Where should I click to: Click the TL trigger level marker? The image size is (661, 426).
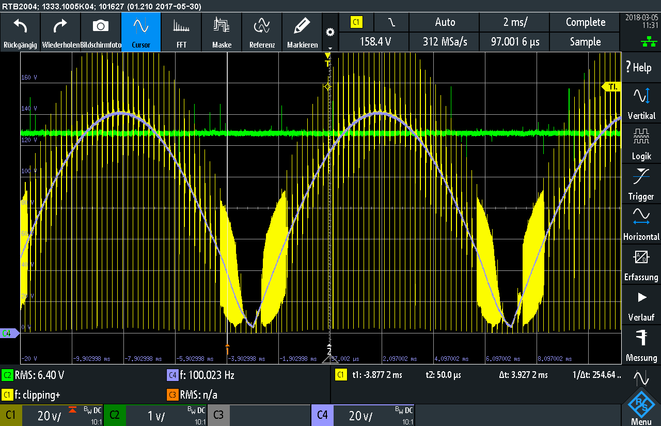(x=612, y=87)
